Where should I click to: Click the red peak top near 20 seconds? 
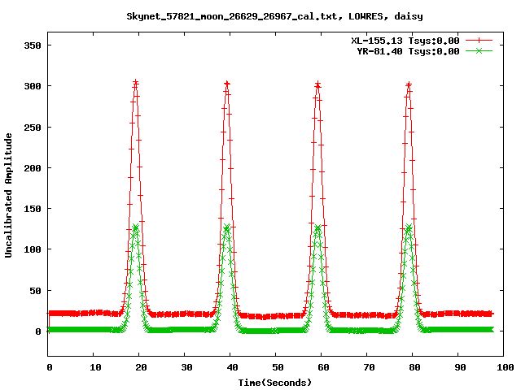point(136,82)
